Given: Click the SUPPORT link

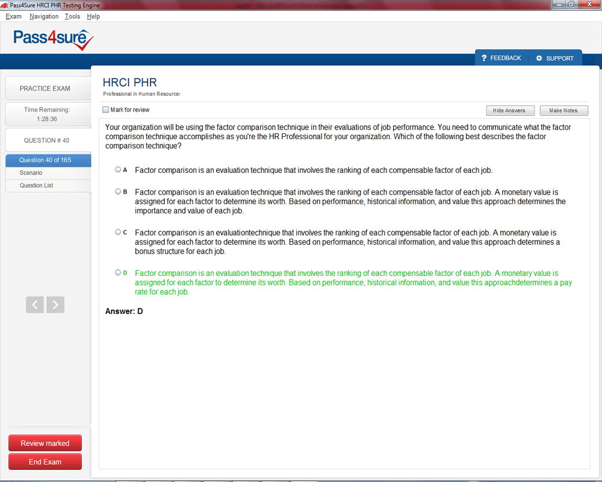Looking at the screenshot, I should (x=560, y=58).
